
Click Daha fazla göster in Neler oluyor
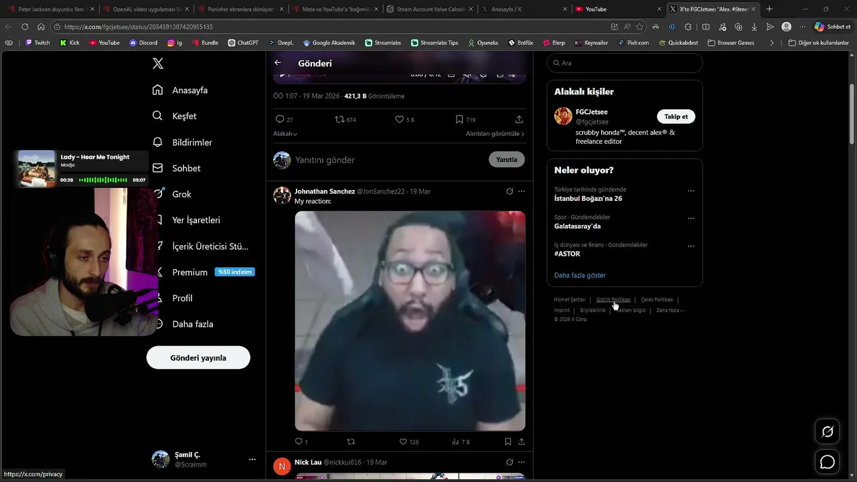coord(580,275)
